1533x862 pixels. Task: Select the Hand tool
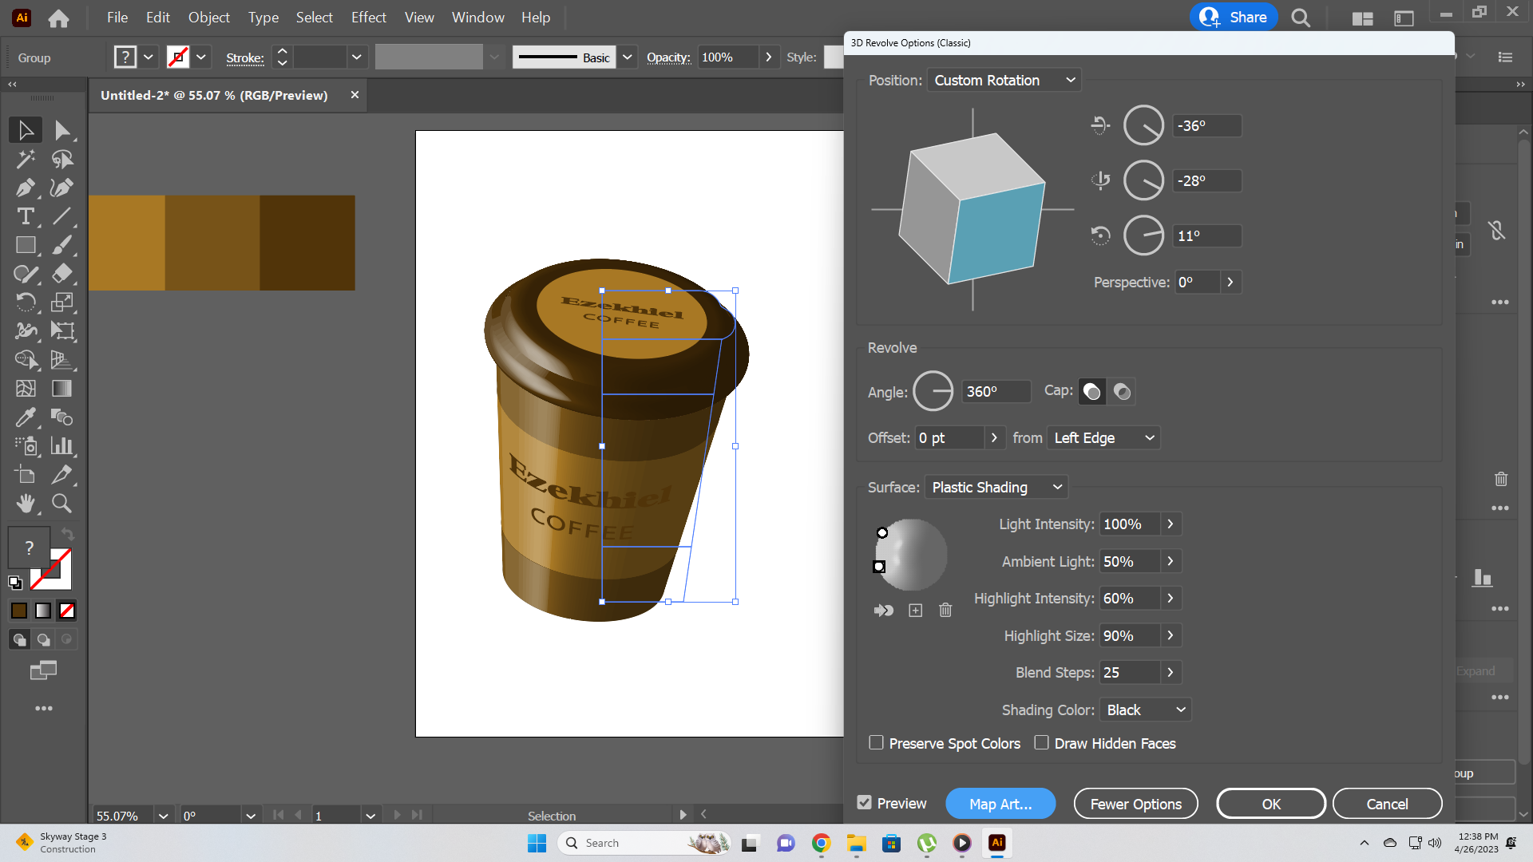point(25,503)
